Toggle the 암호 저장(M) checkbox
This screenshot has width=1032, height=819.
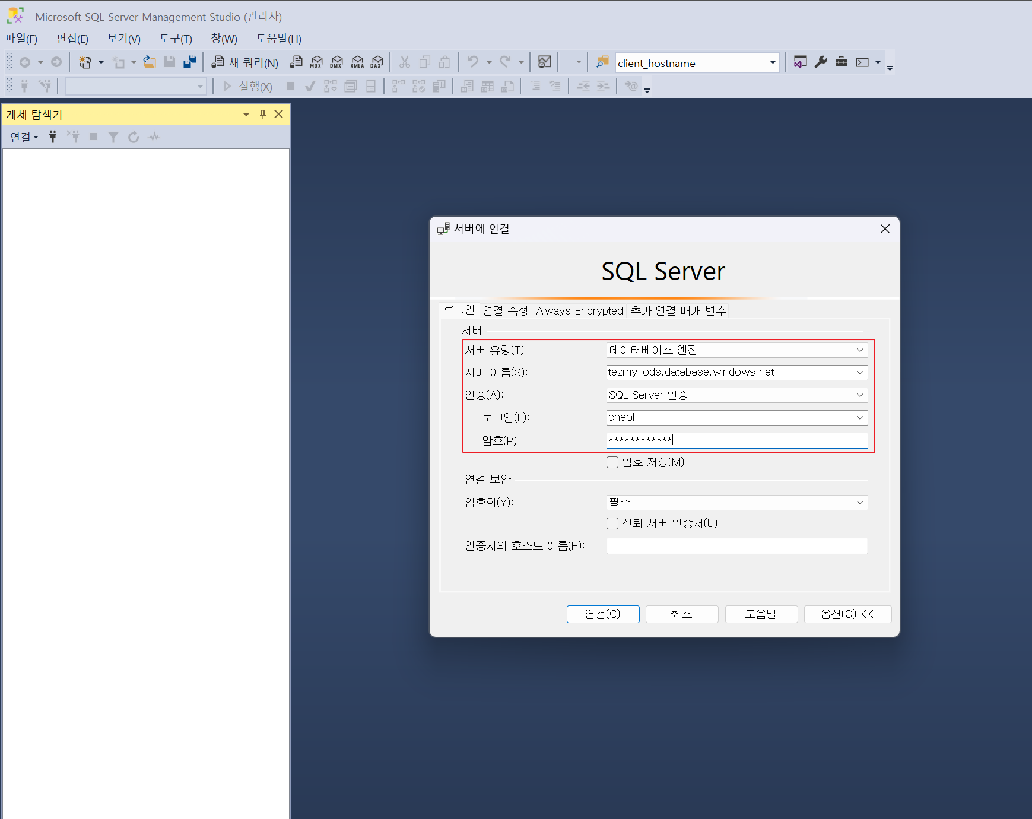612,462
